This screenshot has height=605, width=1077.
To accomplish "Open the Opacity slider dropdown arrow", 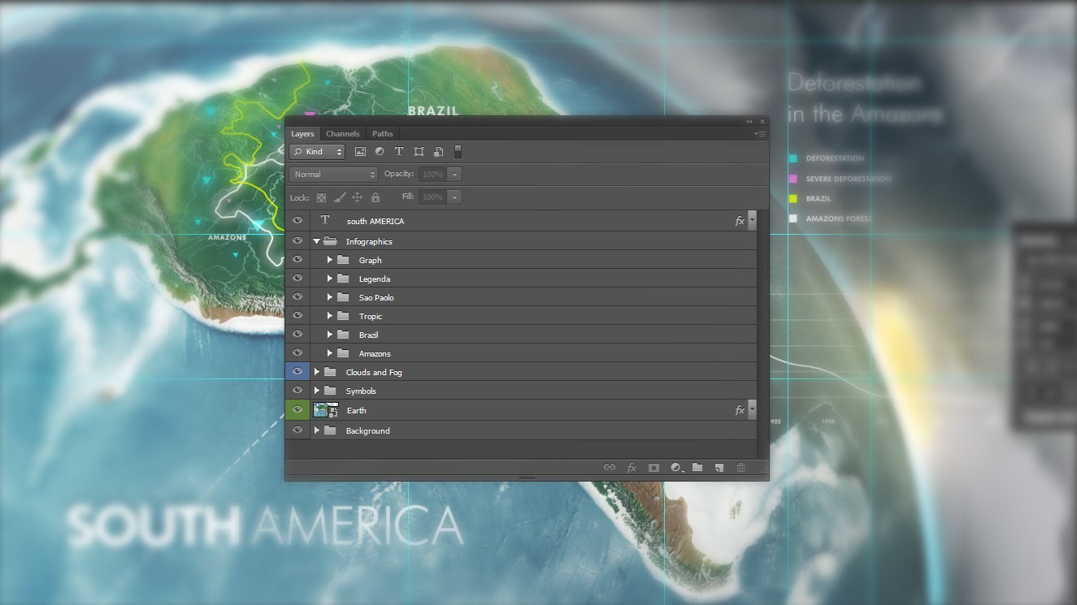I will 454,175.
